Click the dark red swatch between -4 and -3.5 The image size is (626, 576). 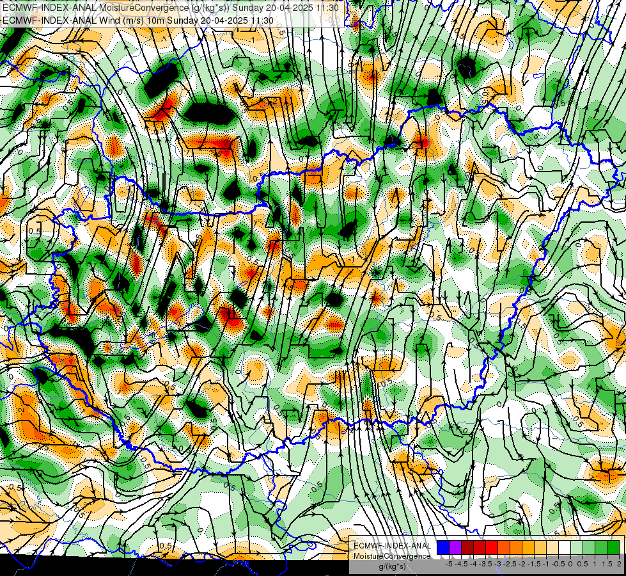pyautogui.click(x=480, y=547)
